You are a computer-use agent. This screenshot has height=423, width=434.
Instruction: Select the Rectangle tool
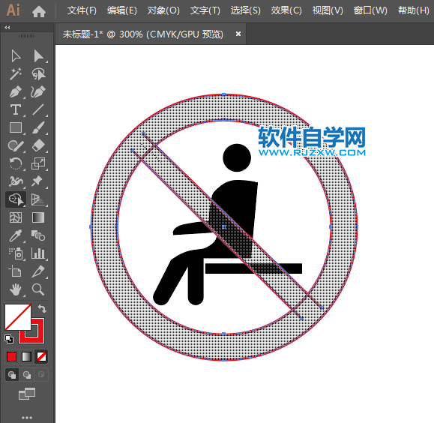tap(16, 127)
